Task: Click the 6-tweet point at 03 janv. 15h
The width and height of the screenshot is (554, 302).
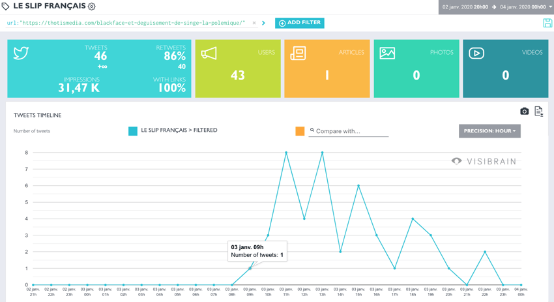Action: point(358,186)
